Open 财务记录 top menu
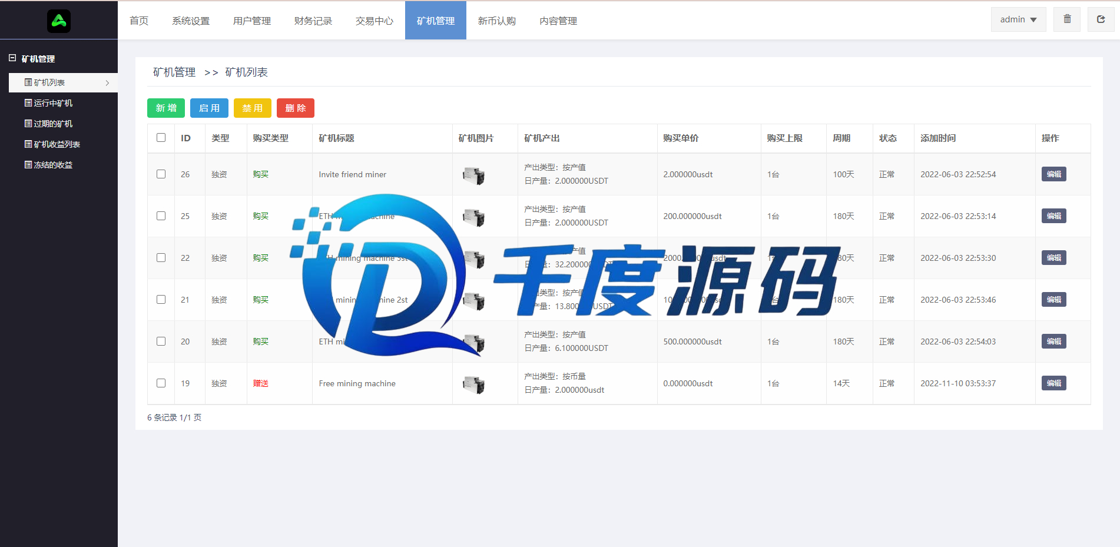 point(313,21)
